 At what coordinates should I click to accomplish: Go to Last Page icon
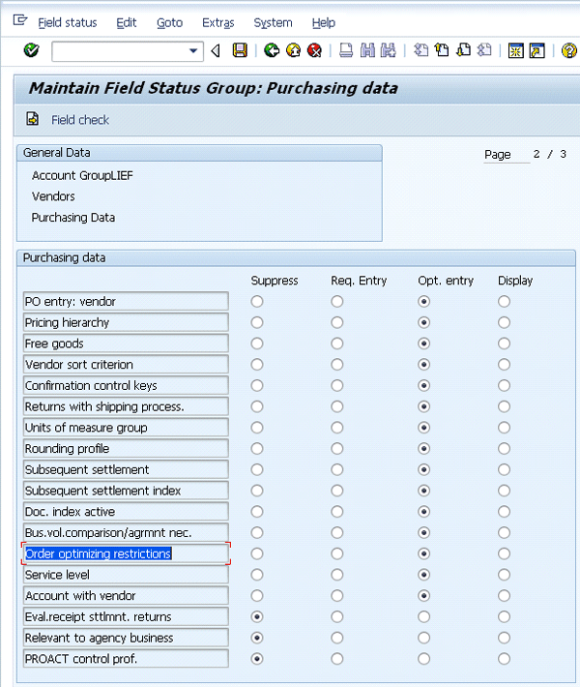point(484,51)
